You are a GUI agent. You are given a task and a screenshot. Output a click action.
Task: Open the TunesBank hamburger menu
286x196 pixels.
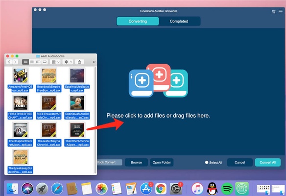pos(281,12)
